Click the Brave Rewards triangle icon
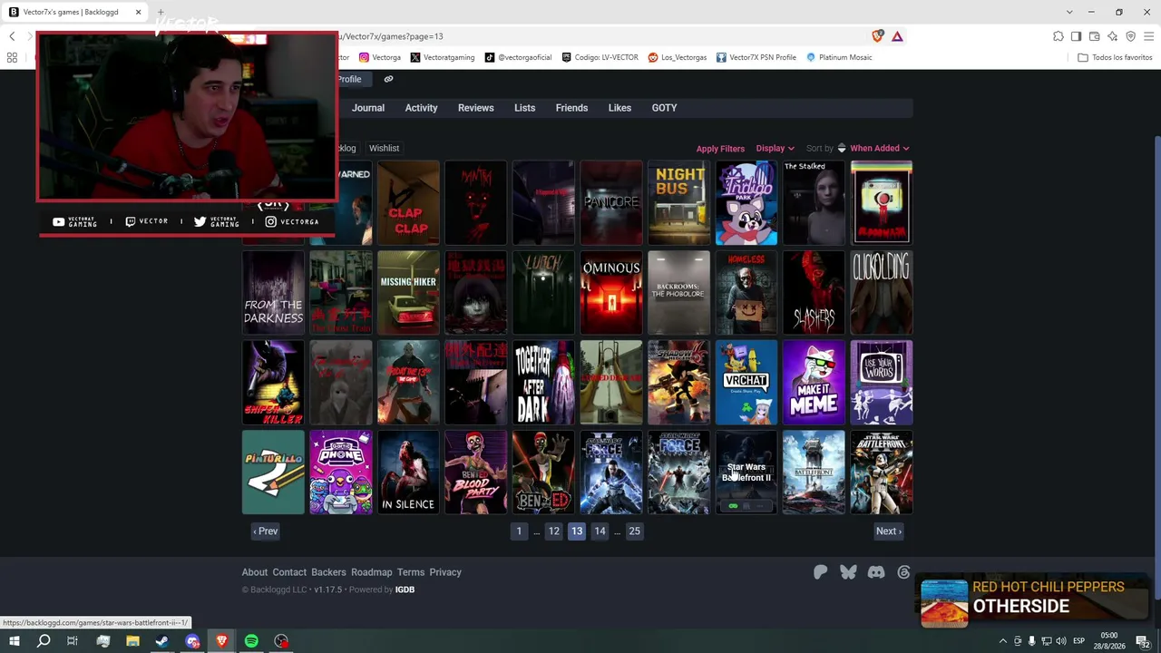Image resolution: width=1161 pixels, height=653 pixels. 897,36
